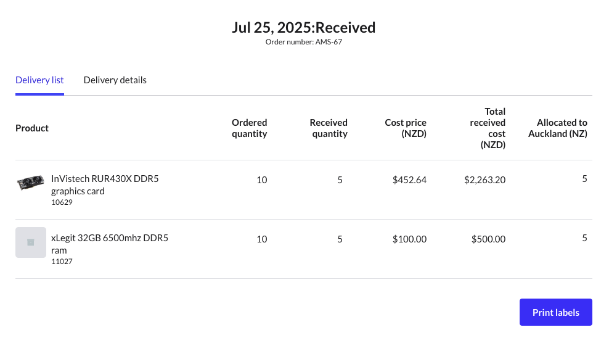
Task: Click the Cost price (NZD) column header
Action: [406, 128]
